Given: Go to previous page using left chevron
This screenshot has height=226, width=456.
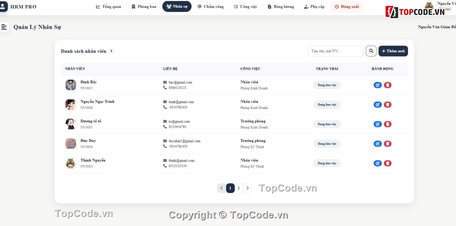Looking at the screenshot, I should point(221,188).
